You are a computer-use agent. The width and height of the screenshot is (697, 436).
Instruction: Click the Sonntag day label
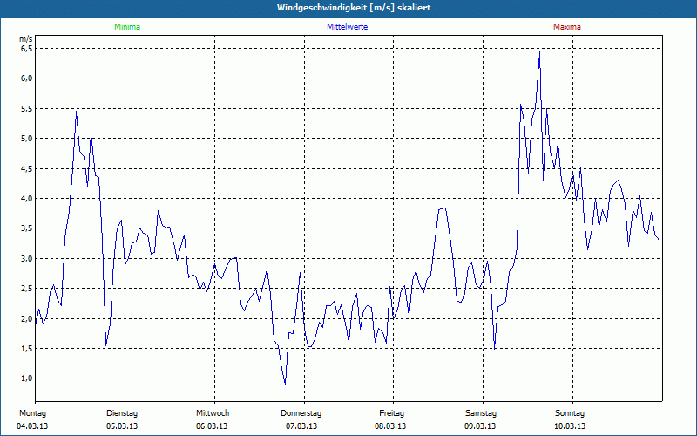coord(570,413)
